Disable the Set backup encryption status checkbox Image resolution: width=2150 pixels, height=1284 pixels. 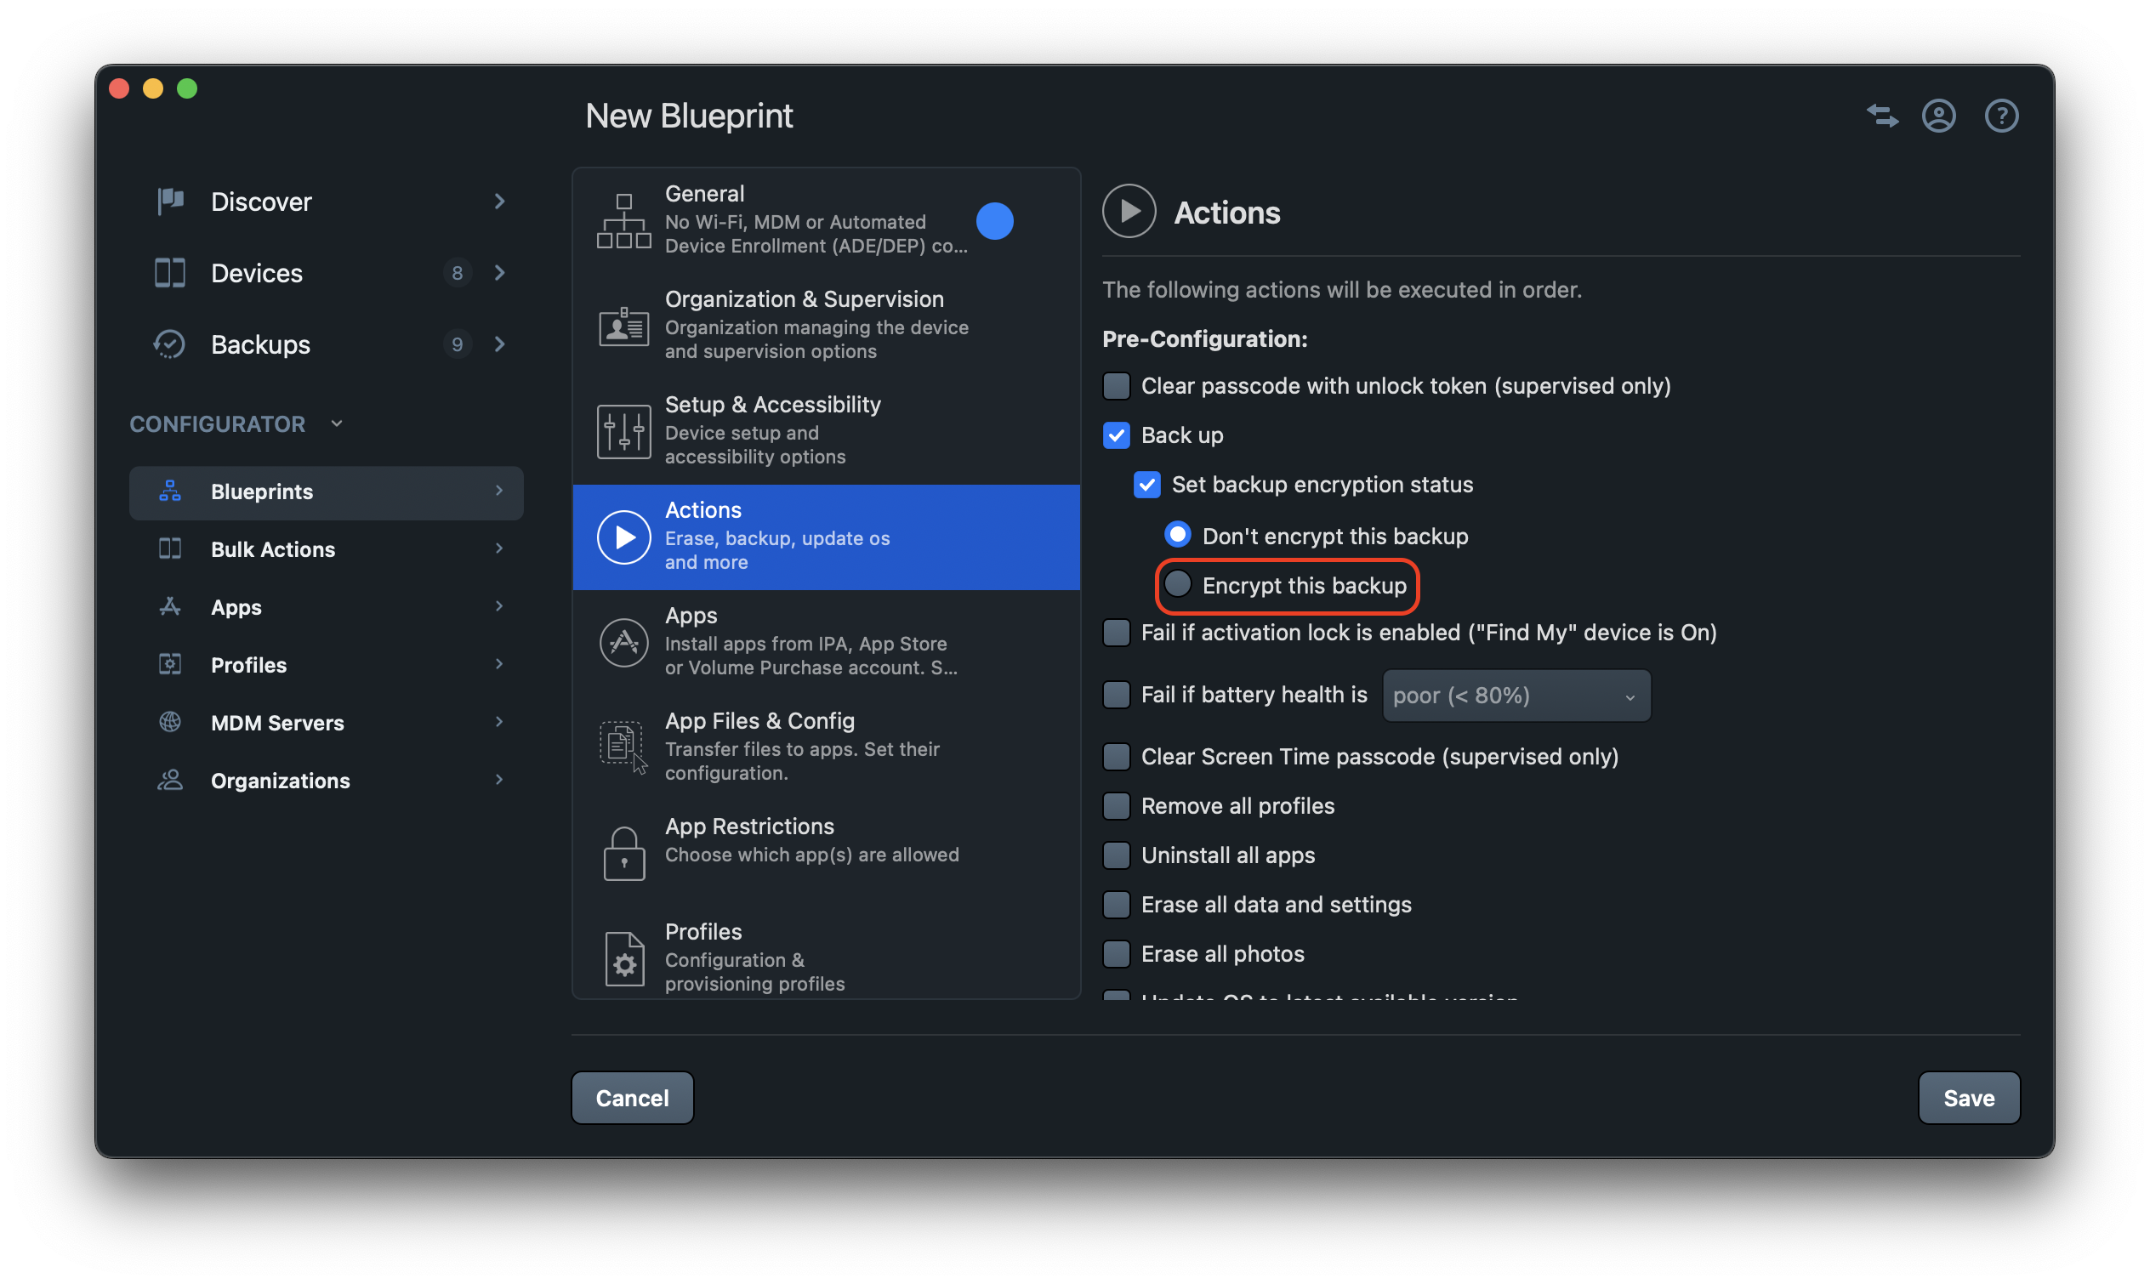[1147, 485]
